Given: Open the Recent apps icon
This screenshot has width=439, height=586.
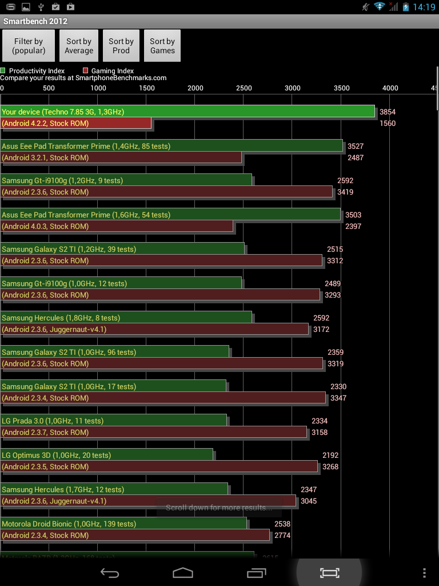Looking at the screenshot, I should point(257,572).
